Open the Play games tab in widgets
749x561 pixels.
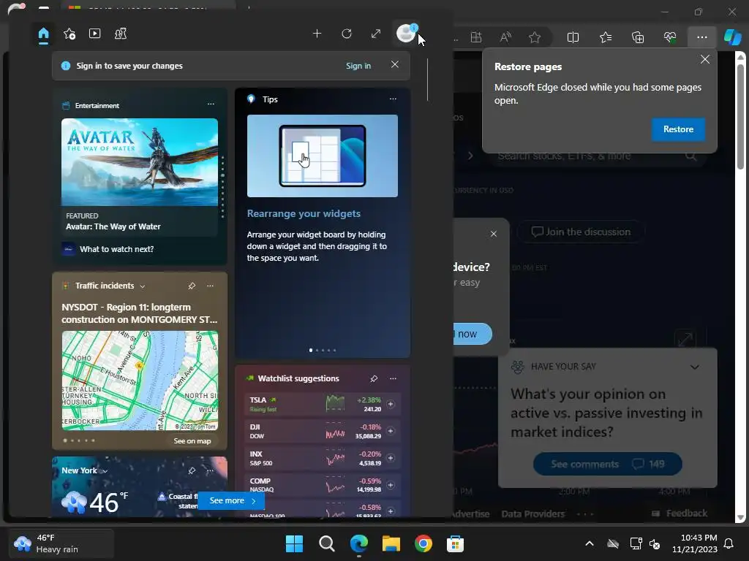(121, 34)
